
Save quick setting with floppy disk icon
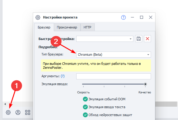pos(139,39)
